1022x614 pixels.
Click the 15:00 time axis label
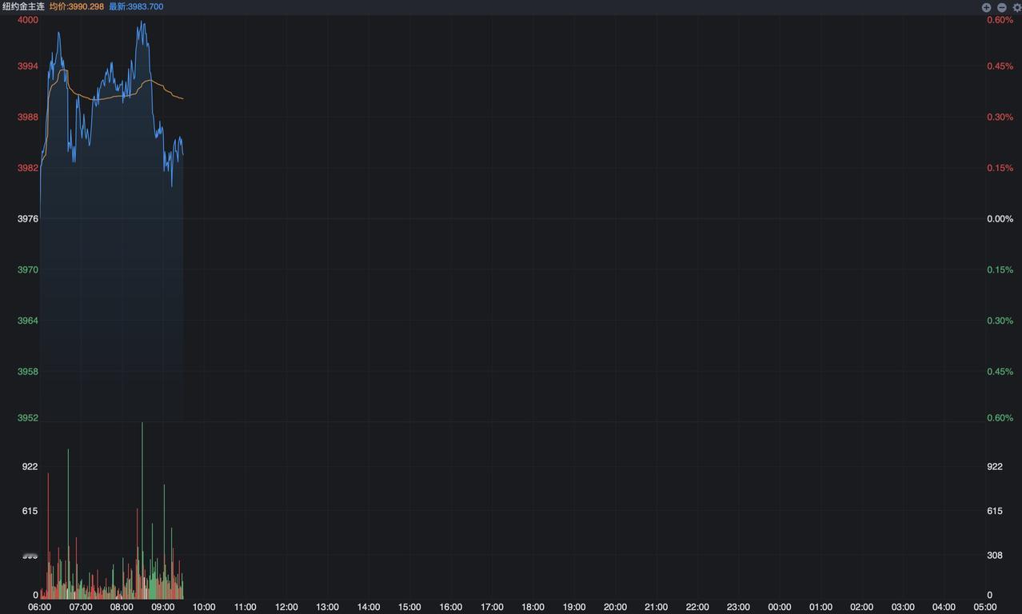(409, 608)
